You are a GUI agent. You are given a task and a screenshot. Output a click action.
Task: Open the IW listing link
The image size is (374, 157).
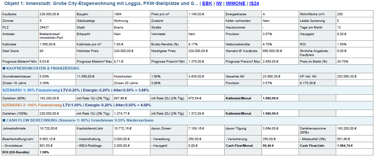pos(219,4)
